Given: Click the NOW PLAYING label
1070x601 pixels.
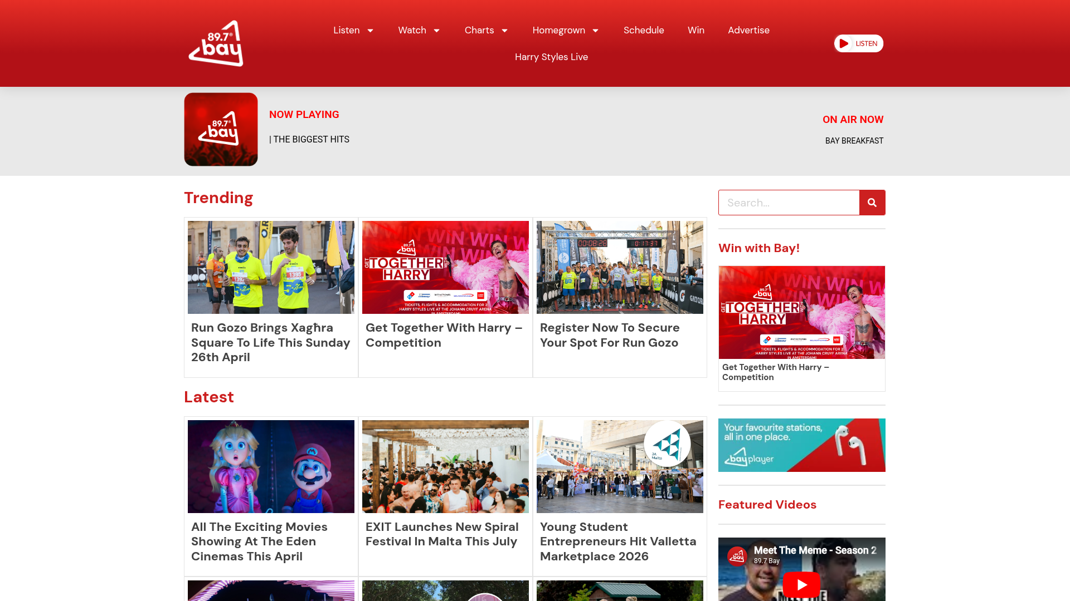Looking at the screenshot, I should (x=304, y=115).
